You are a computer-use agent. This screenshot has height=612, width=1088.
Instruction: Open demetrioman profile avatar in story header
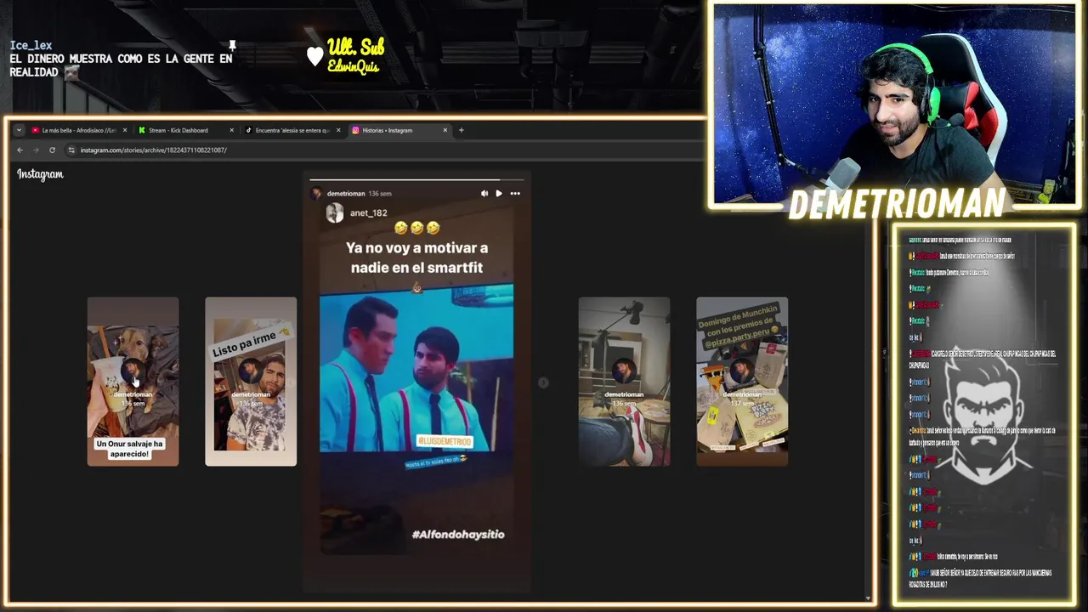pos(317,194)
